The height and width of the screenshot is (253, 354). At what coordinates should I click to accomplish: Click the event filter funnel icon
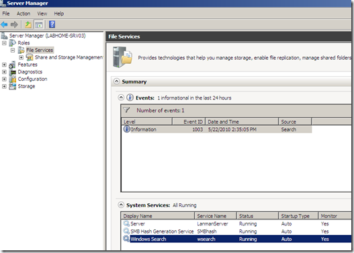[x=126, y=110]
